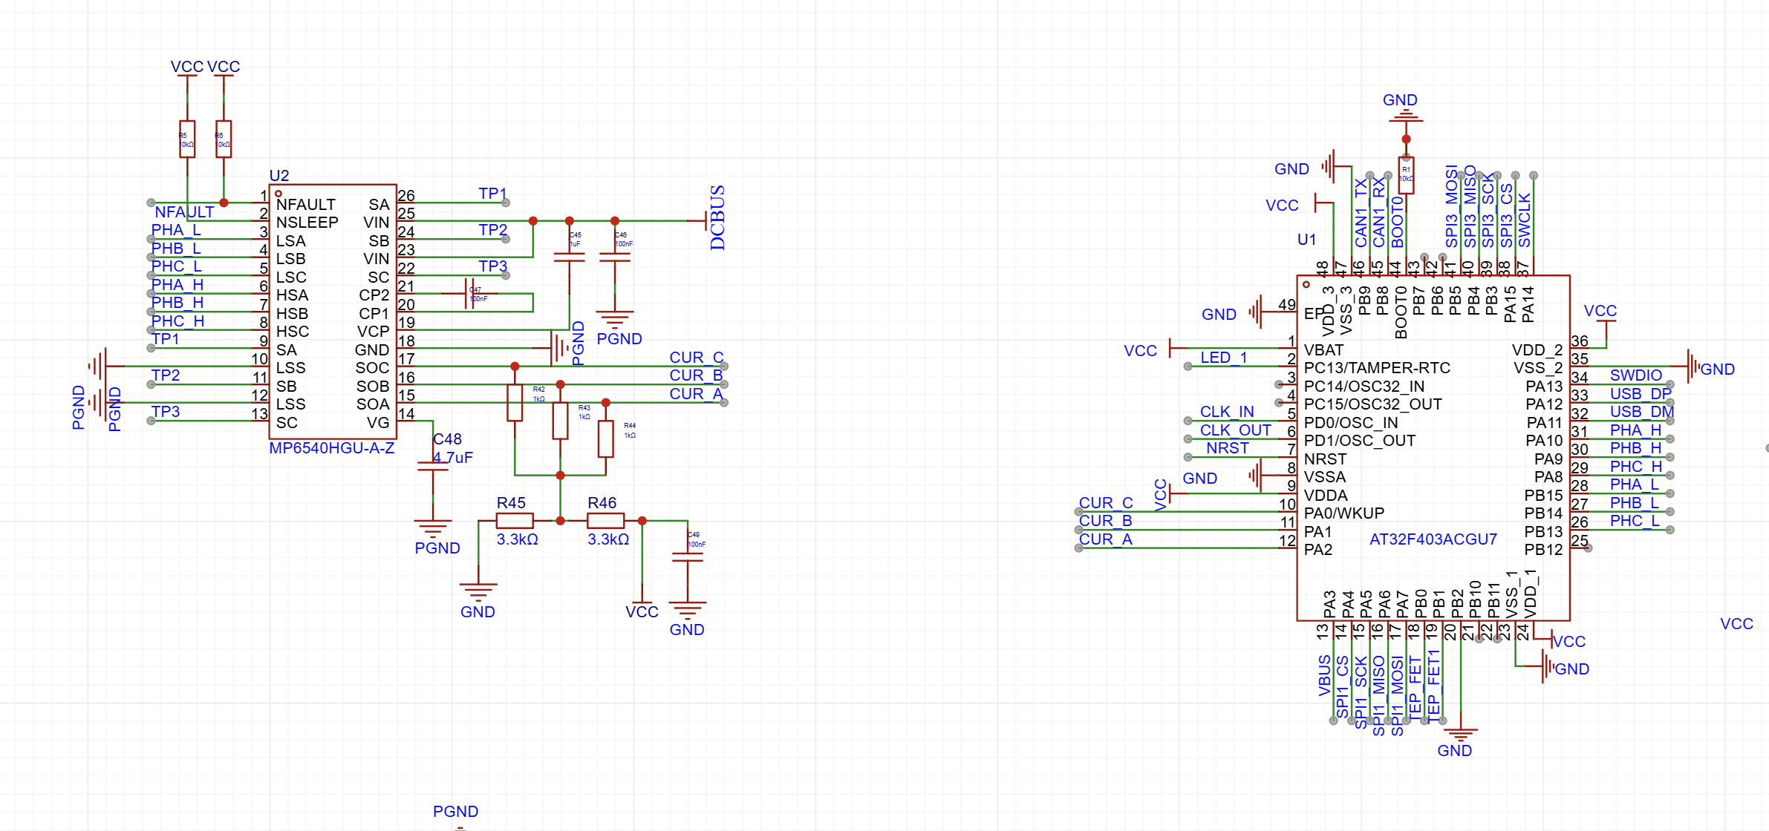1769x831 pixels.
Task: Select the R45 3.3kΩ resistor symbol
Action: point(515,521)
